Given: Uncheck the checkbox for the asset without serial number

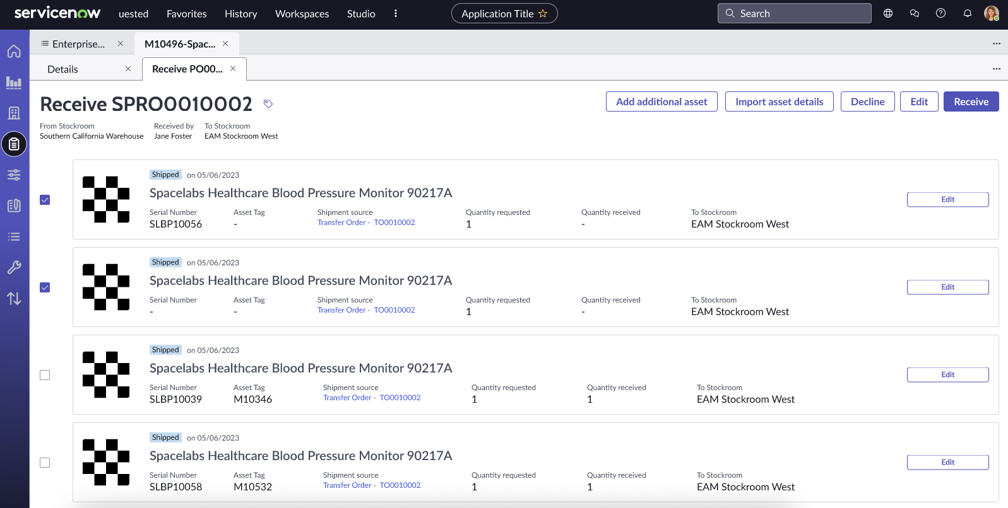Looking at the screenshot, I should (x=45, y=287).
